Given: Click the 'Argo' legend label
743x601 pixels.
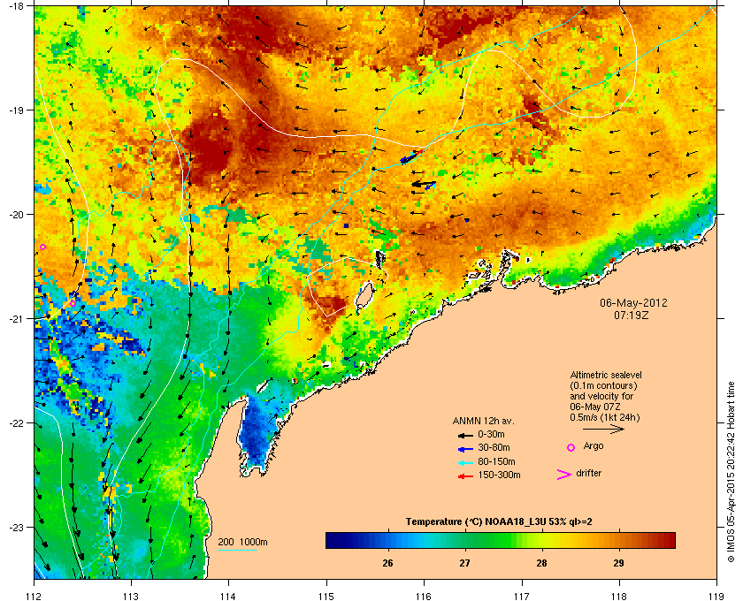Looking at the screenshot, I should (594, 446).
